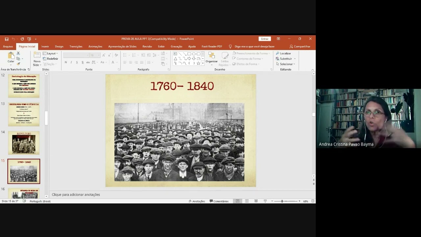Click the Compartilhar button
The width and height of the screenshot is (421, 237).
(300, 46)
